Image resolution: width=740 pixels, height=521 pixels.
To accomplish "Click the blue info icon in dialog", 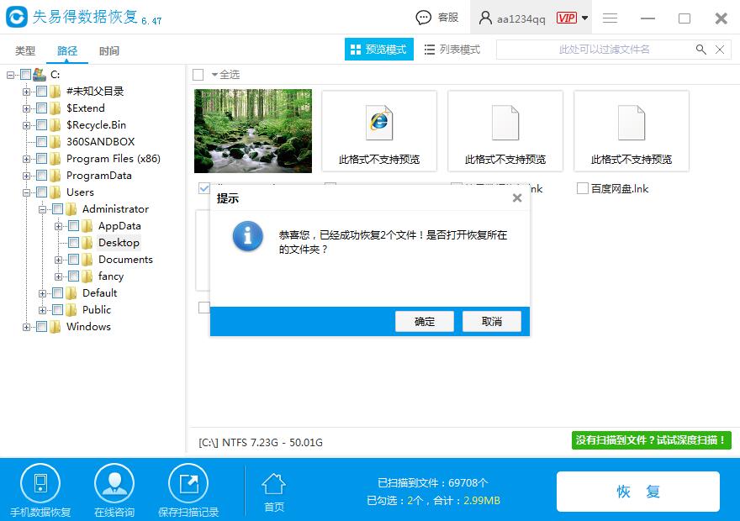I will [x=248, y=236].
